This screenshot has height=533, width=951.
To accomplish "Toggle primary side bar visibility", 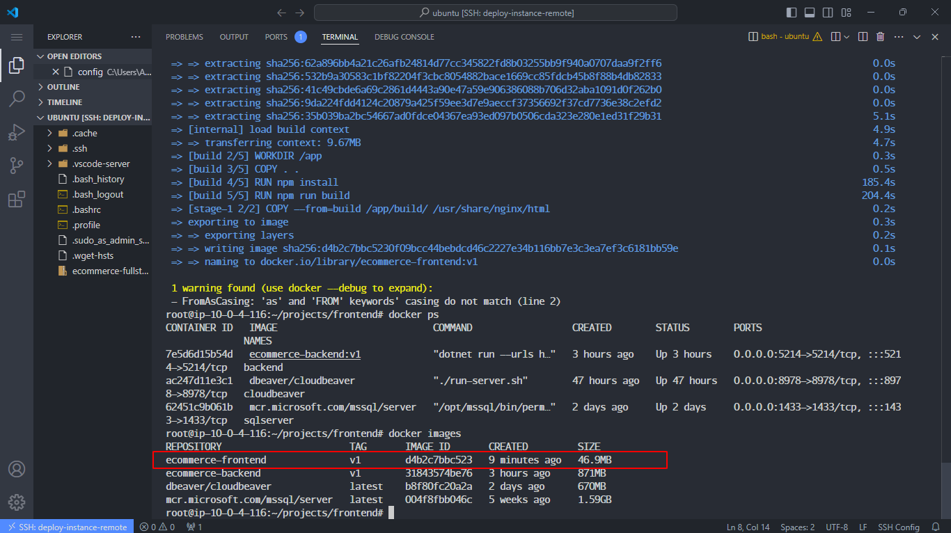I will click(x=792, y=13).
